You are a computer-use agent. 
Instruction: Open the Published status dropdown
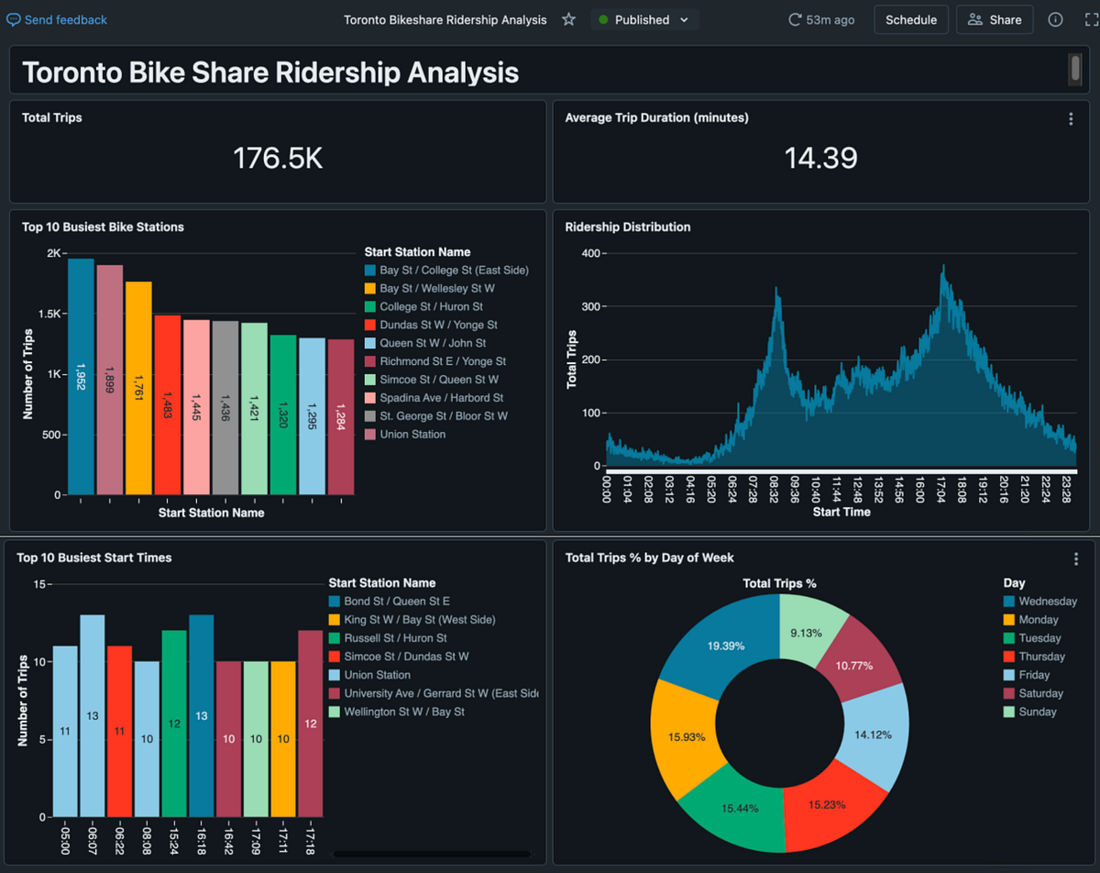click(644, 19)
